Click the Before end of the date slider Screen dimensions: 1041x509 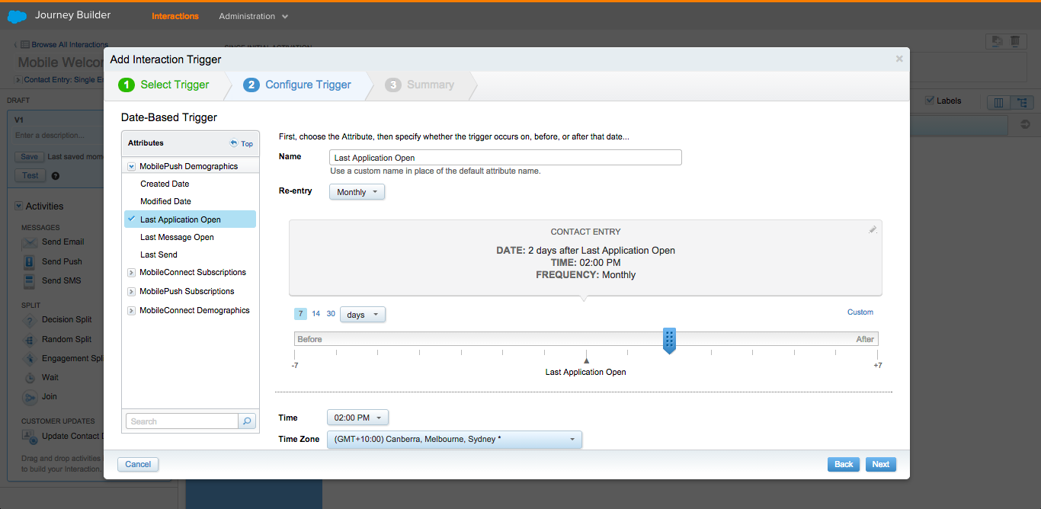pos(309,339)
